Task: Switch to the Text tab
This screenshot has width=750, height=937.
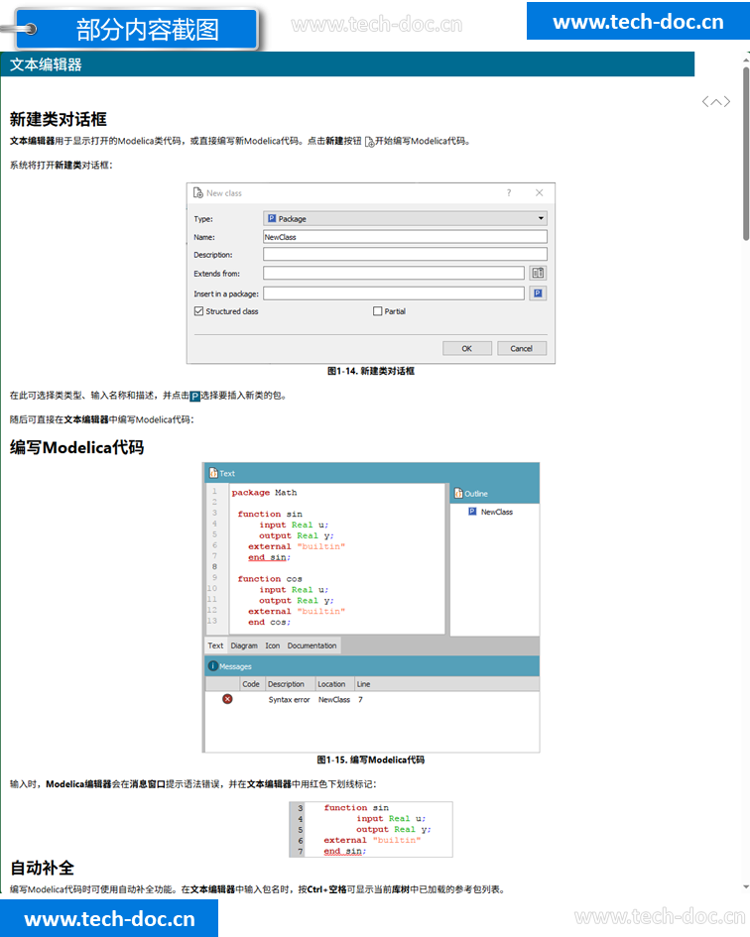Action: (215, 645)
